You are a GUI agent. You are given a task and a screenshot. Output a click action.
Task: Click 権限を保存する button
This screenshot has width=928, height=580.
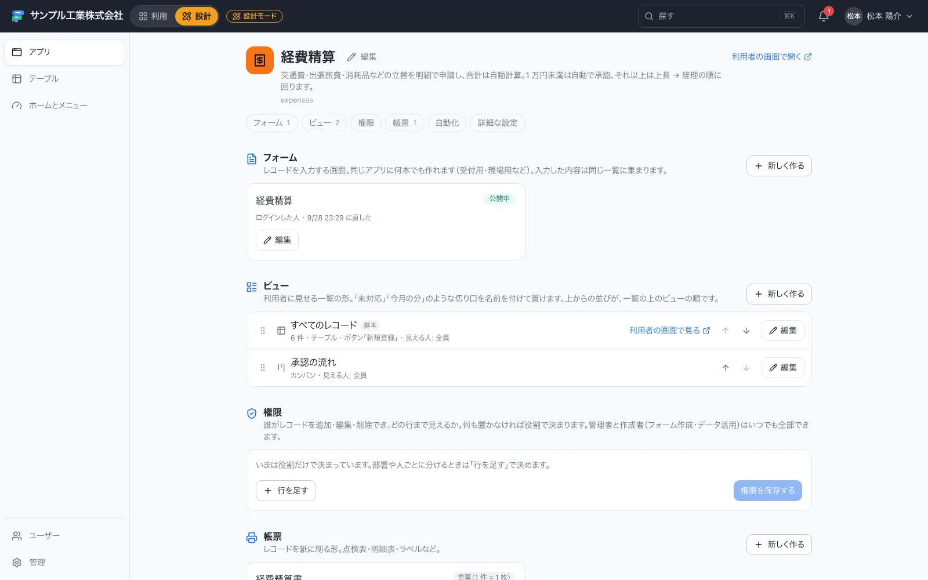coord(768,491)
